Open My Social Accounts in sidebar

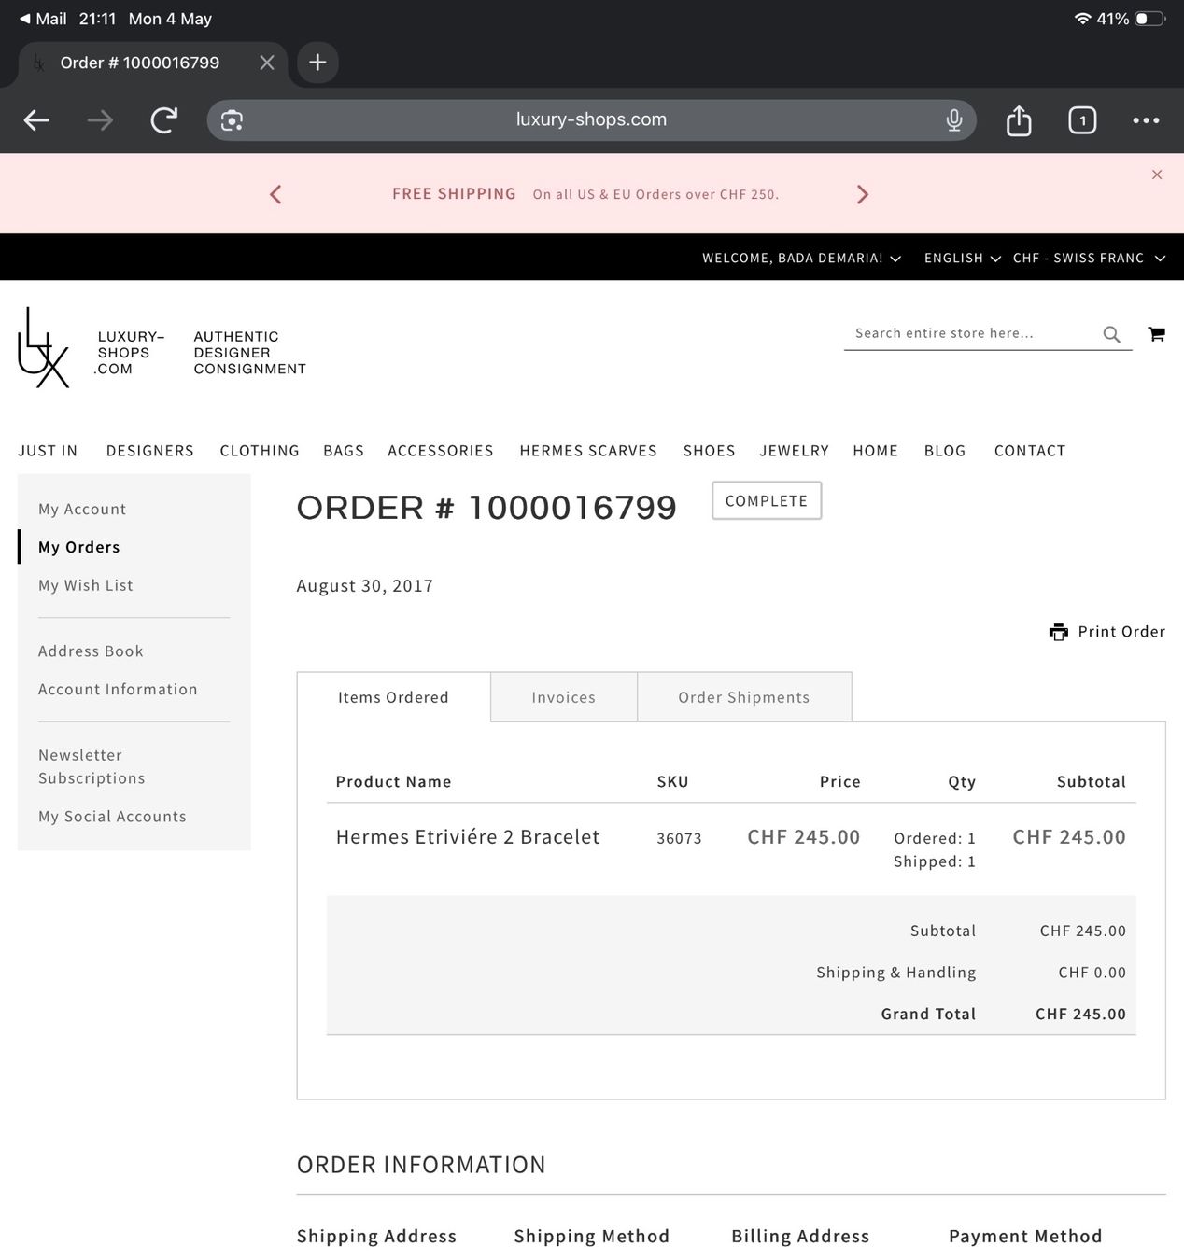(112, 817)
